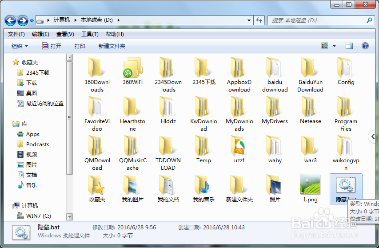Select the QMDownload folder
379x248 pixels.
pos(97,153)
